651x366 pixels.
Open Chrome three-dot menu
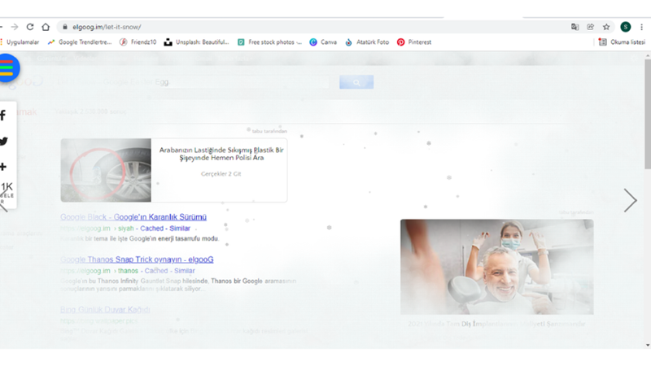pos(641,27)
